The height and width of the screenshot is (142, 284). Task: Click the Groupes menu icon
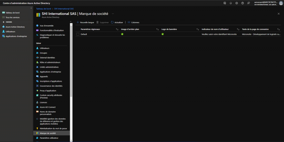[37, 53]
